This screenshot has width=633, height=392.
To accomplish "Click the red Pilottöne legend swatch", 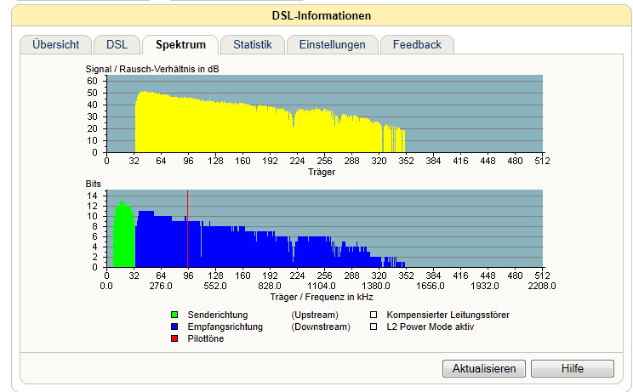I will point(174,338).
